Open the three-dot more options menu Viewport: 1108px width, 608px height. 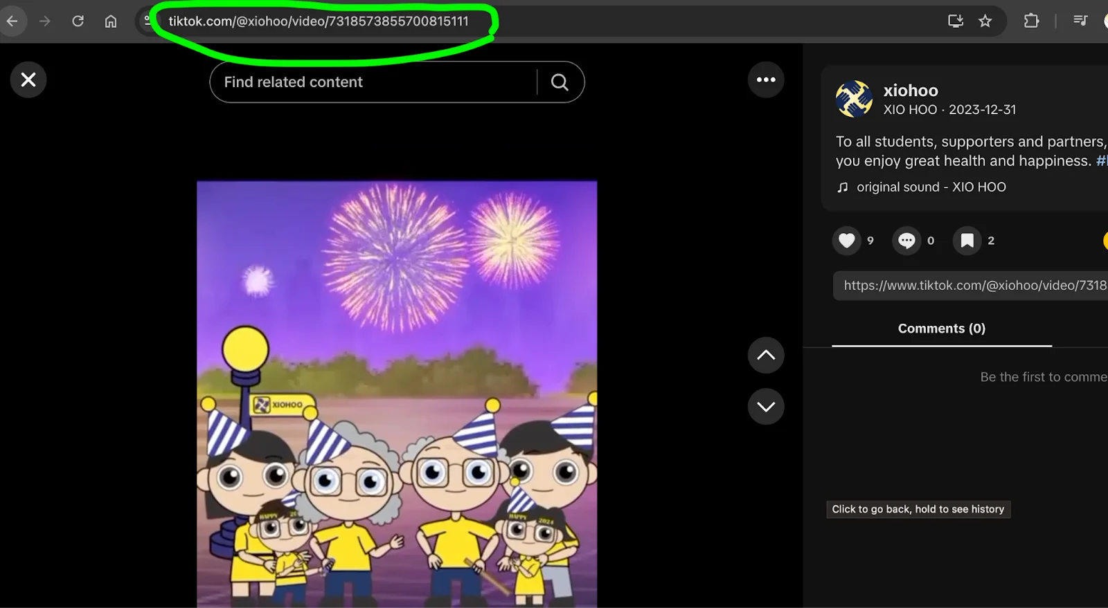pyautogui.click(x=766, y=80)
